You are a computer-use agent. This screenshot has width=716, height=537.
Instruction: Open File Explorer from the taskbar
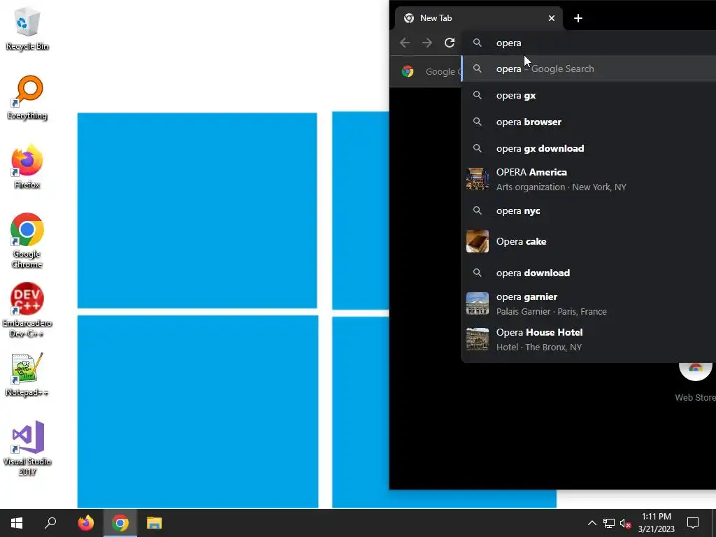[x=155, y=523]
